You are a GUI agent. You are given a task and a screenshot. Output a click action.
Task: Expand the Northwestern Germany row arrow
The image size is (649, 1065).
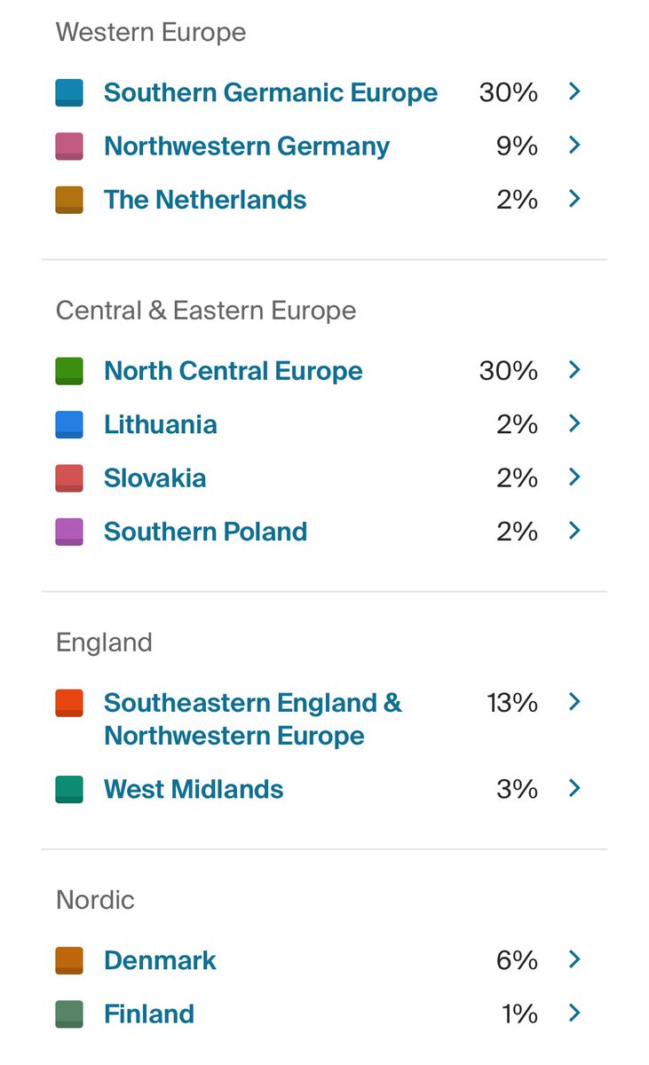pos(574,145)
